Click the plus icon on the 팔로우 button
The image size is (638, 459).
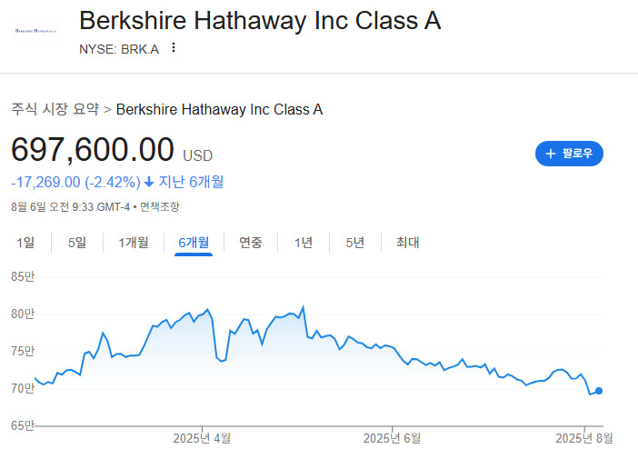point(551,154)
